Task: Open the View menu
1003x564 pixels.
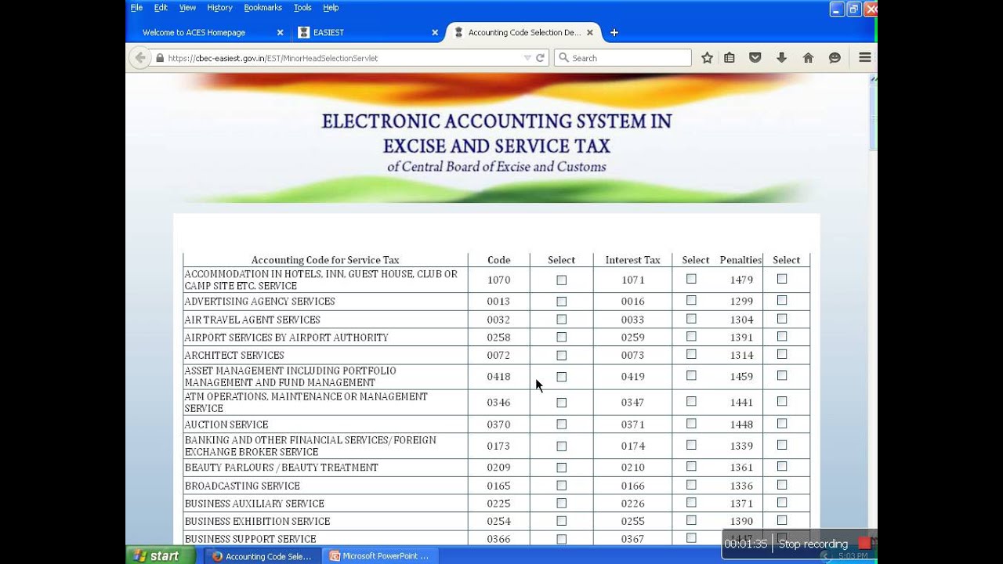Action: [187, 7]
